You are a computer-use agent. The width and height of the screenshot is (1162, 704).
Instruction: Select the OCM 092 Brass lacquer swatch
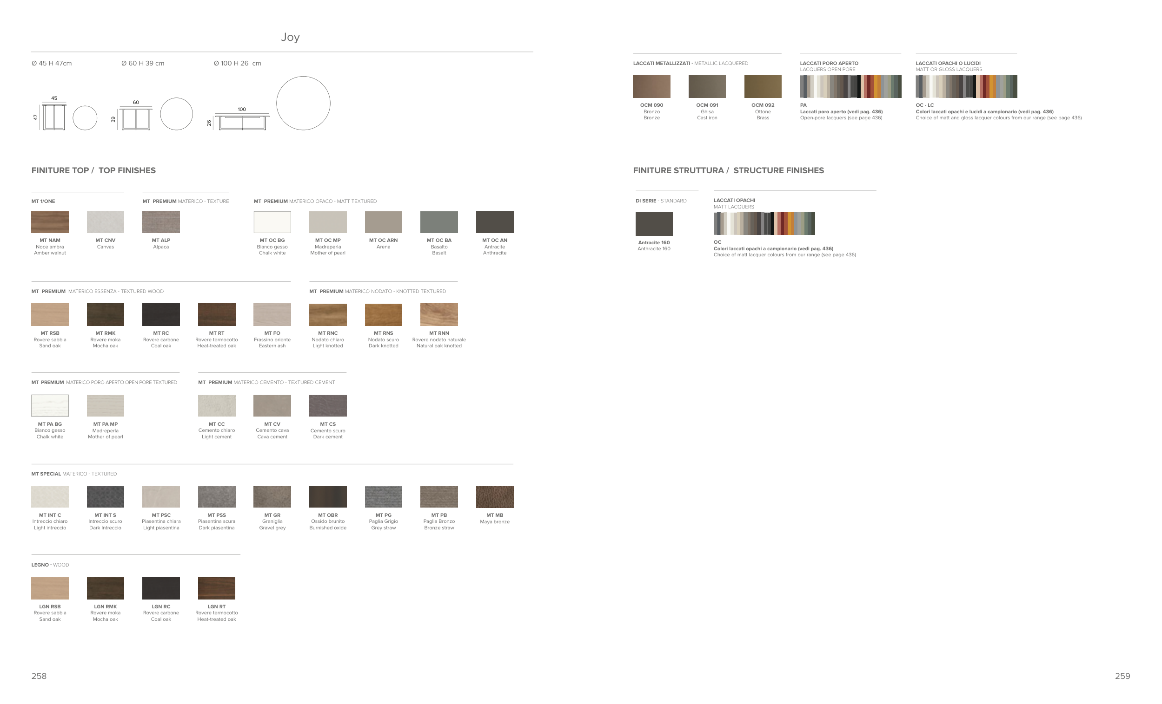pyautogui.click(x=763, y=87)
